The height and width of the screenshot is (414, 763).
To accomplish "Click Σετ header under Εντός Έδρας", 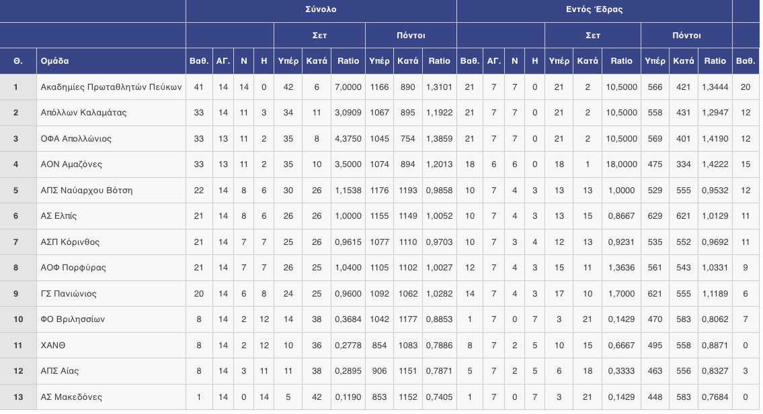I will pos(593,35).
